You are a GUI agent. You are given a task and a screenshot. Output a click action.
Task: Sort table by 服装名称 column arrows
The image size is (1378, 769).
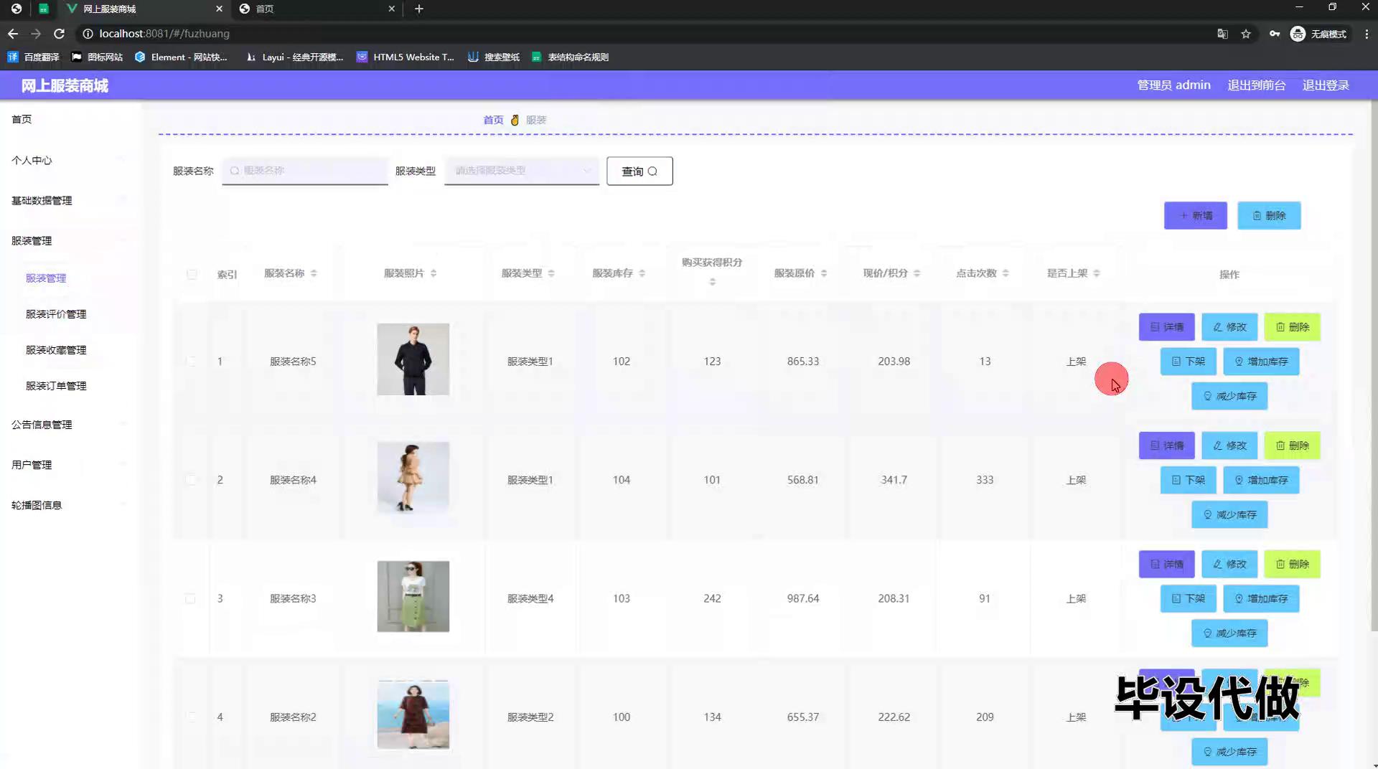click(314, 273)
